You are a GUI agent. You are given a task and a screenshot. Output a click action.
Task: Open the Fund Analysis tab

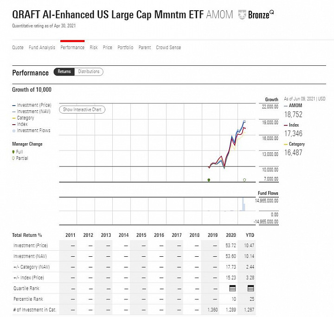click(42, 47)
